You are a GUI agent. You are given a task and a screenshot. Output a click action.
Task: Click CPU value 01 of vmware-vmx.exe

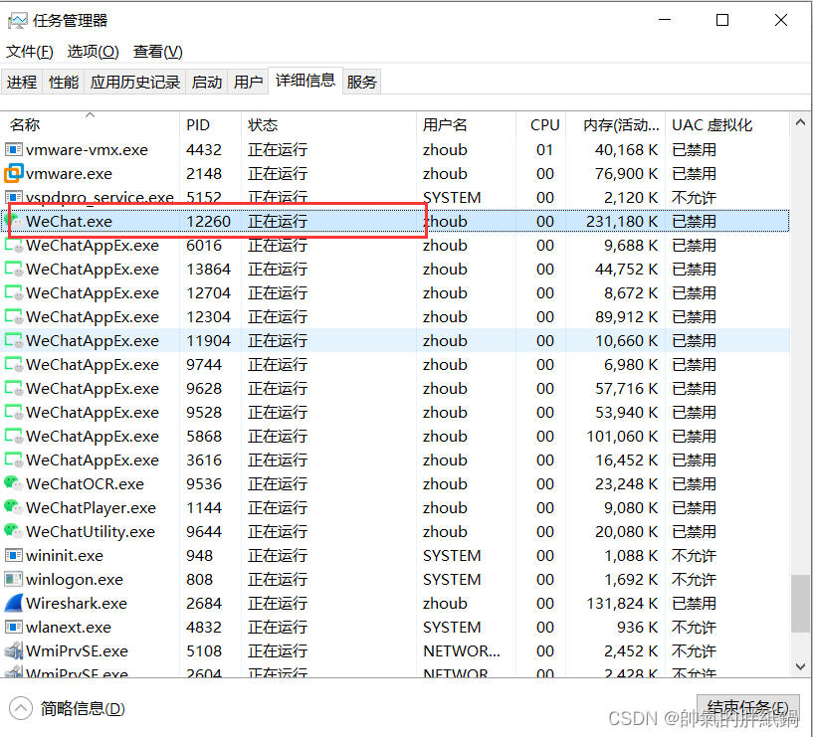[x=545, y=150]
